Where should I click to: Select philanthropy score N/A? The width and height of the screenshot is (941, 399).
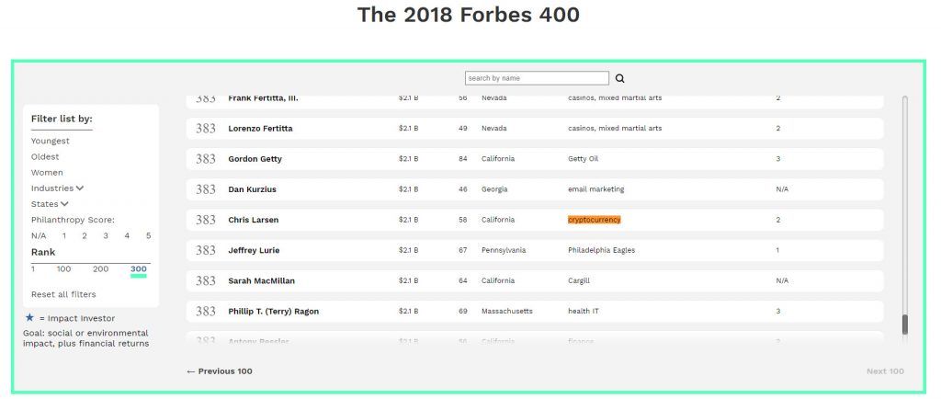point(39,235)
